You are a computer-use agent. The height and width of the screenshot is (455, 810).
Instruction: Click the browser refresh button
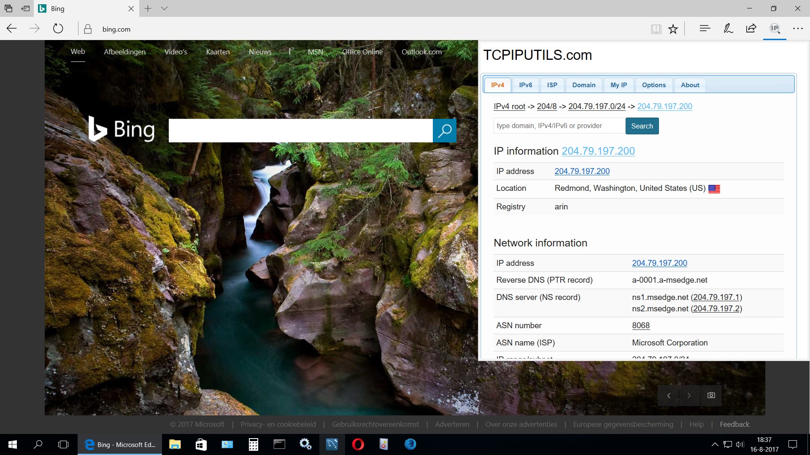(x=57, y=29)
